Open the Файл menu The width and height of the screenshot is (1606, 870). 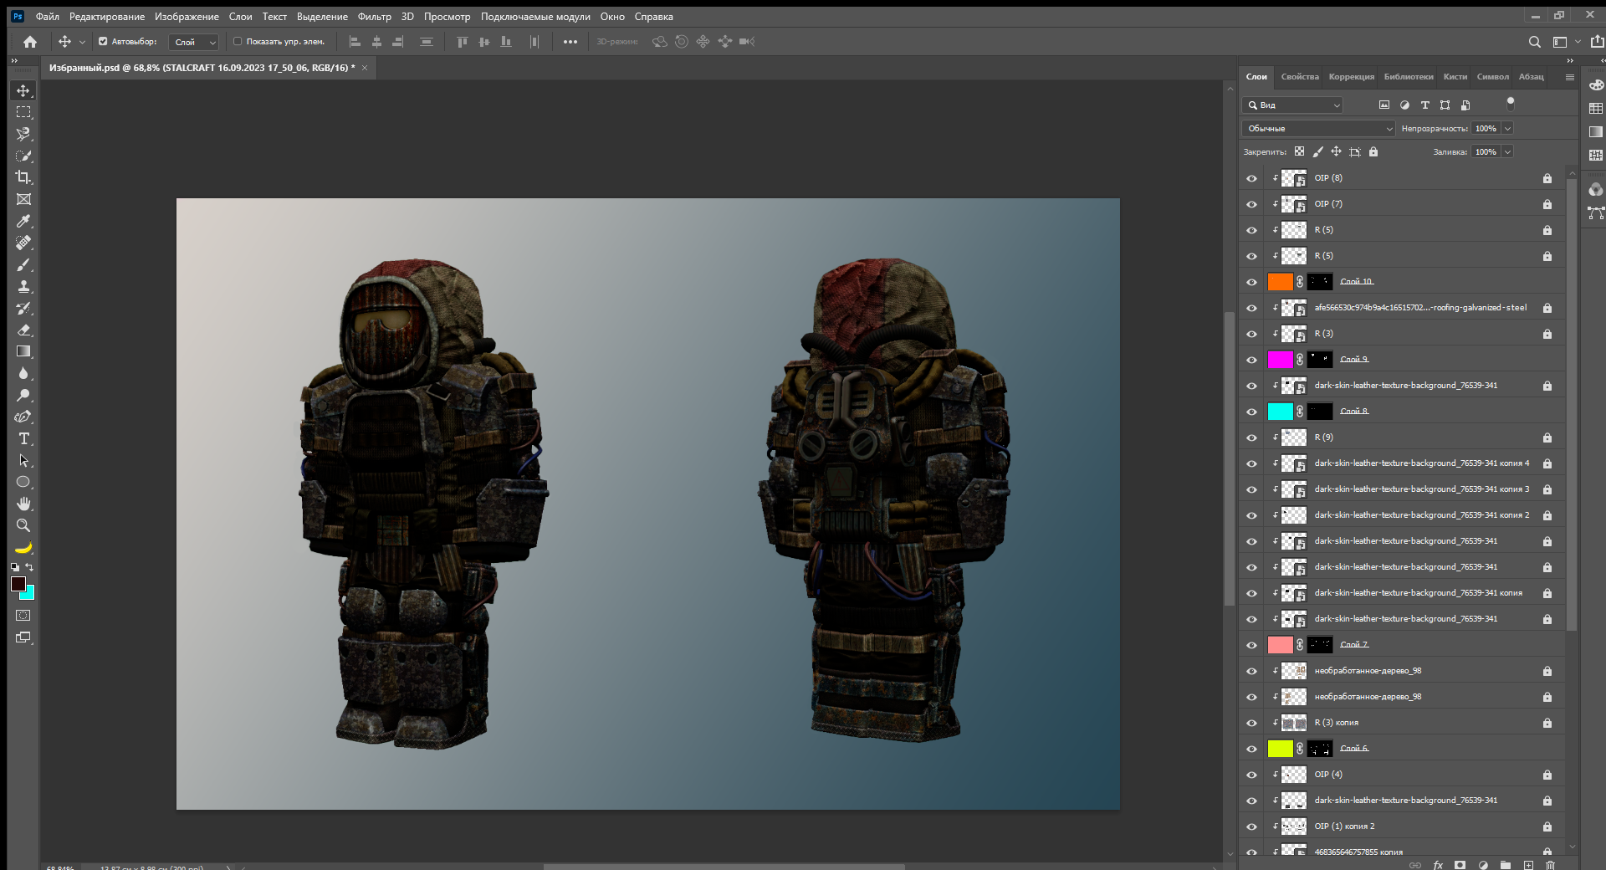pyautogui.click(x=48, y=17)
